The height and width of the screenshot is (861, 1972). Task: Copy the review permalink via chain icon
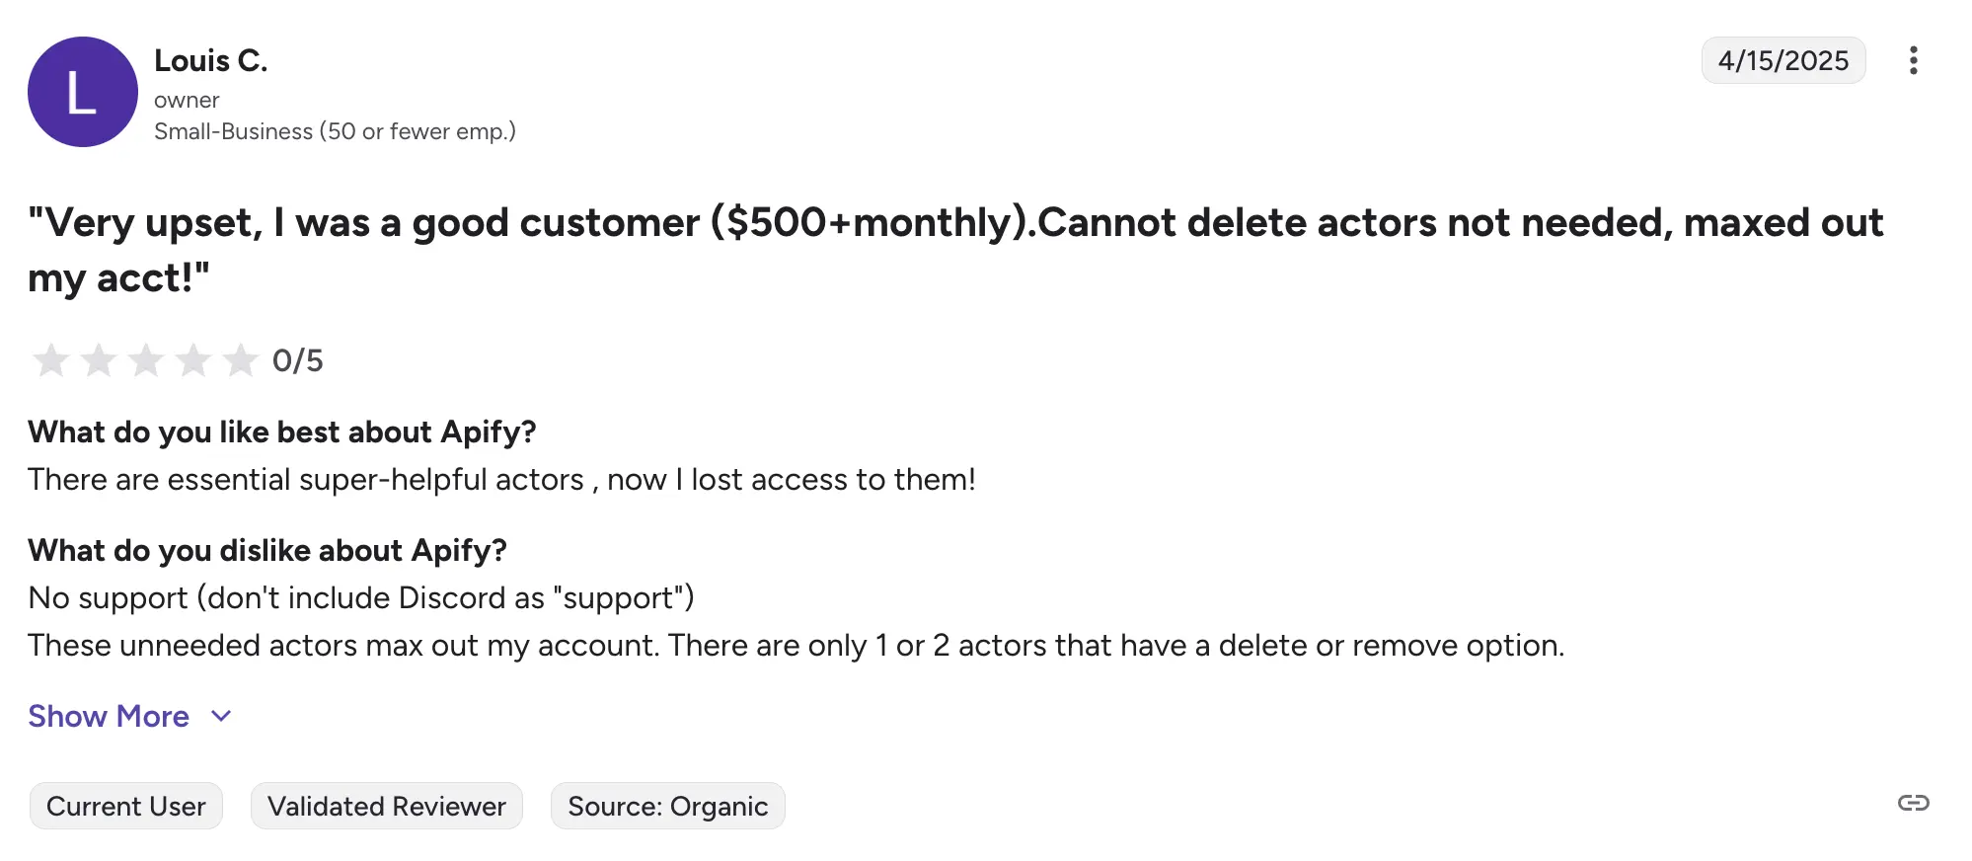point(1913,803)
